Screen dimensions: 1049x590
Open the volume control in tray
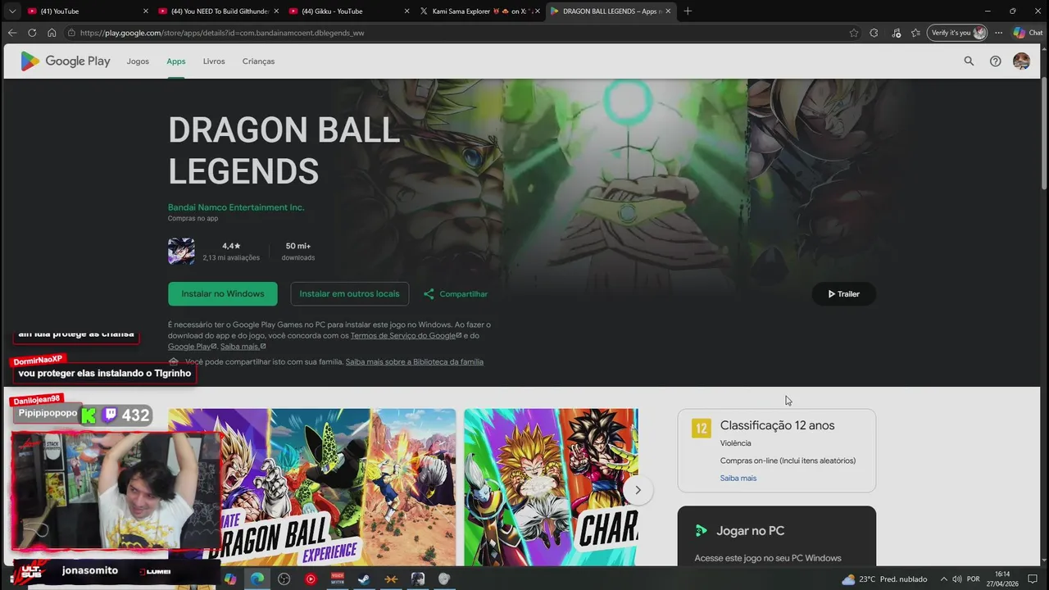[956, 579]
